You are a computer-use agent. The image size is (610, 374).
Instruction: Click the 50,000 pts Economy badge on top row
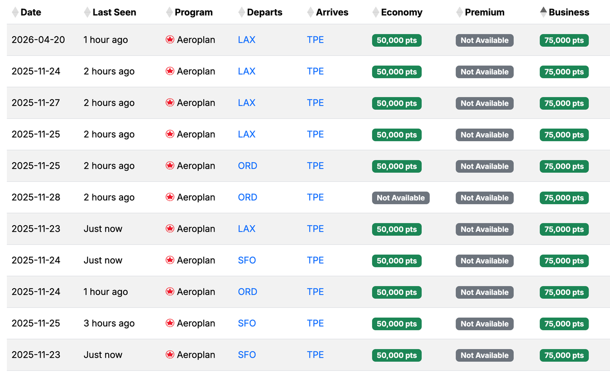396,40
